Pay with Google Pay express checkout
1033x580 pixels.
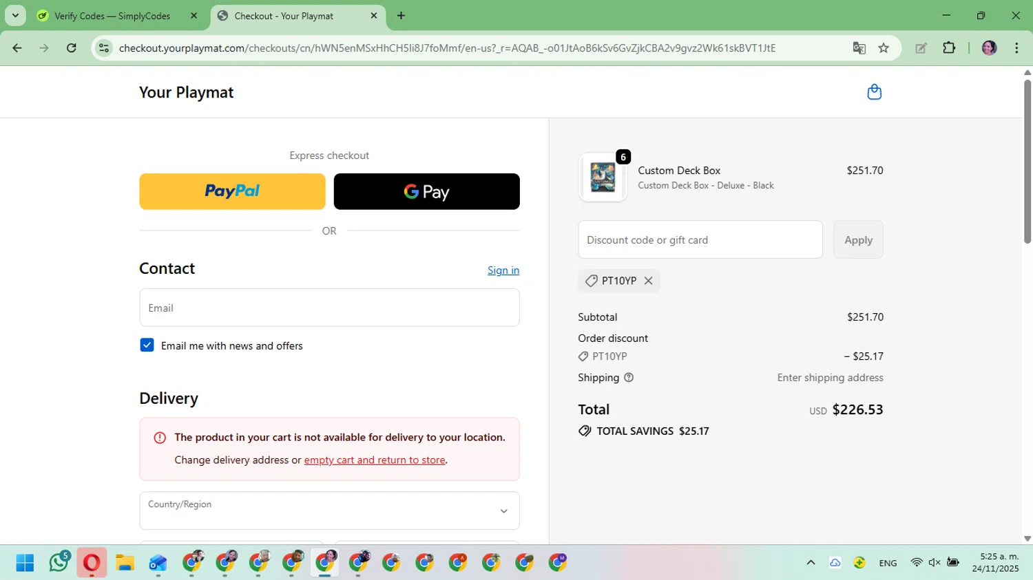point(426,191)
